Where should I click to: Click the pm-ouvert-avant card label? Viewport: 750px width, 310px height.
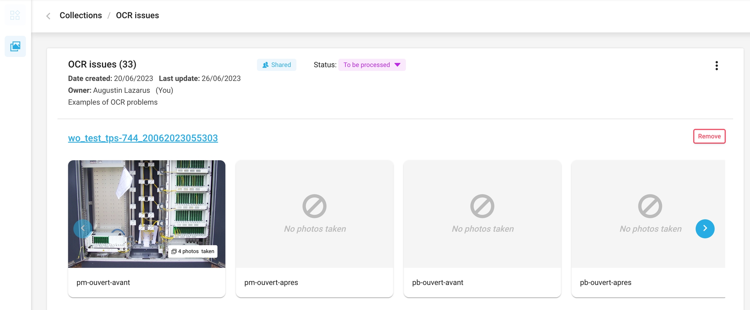pyautogui.click(x=103, y=282)
